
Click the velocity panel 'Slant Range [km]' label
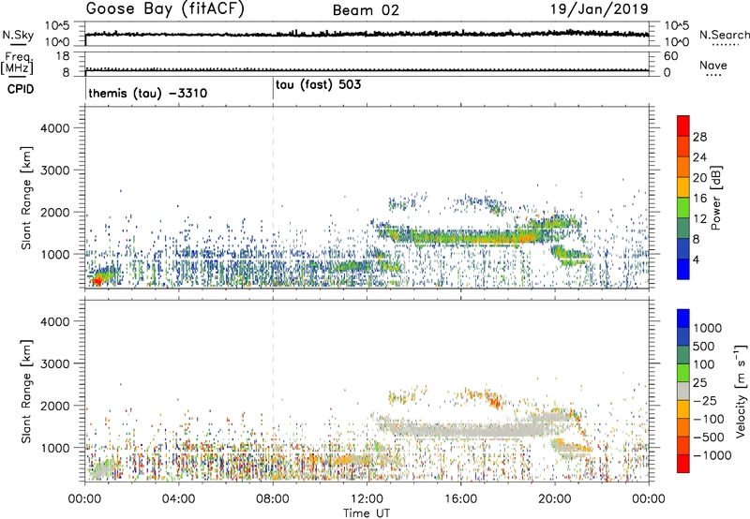(x=27, y=391)
